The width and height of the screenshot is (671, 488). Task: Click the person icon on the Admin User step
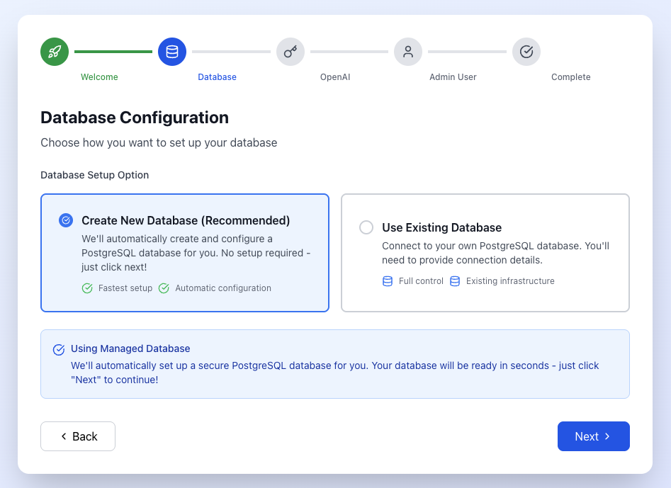(408, 51)
